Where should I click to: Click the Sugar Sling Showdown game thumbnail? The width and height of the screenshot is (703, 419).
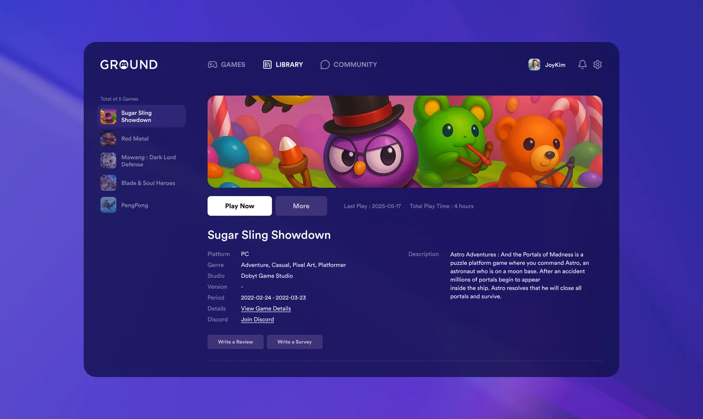coord(108,117)
